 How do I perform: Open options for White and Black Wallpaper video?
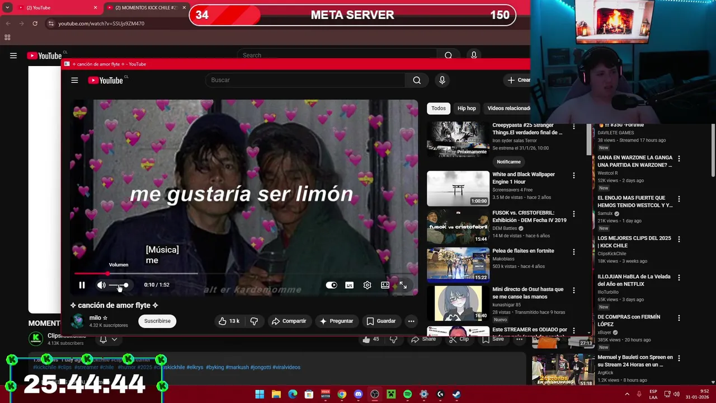pos(573,176)
